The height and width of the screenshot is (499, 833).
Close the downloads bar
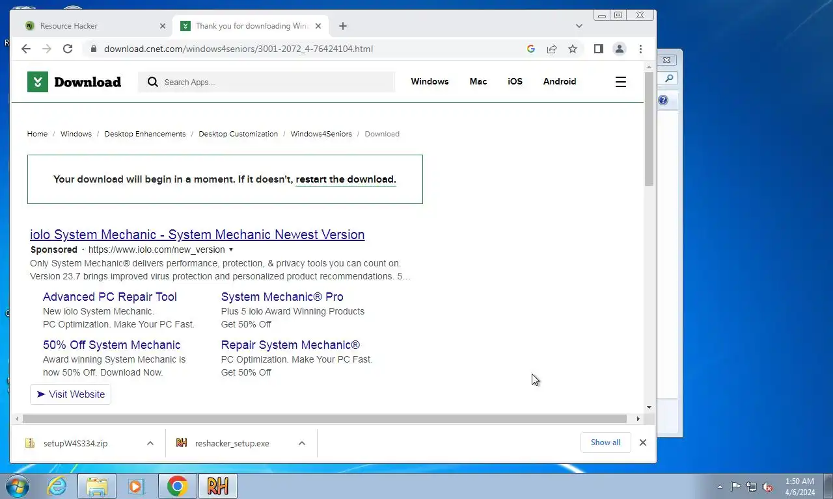[x=643, y=442]
